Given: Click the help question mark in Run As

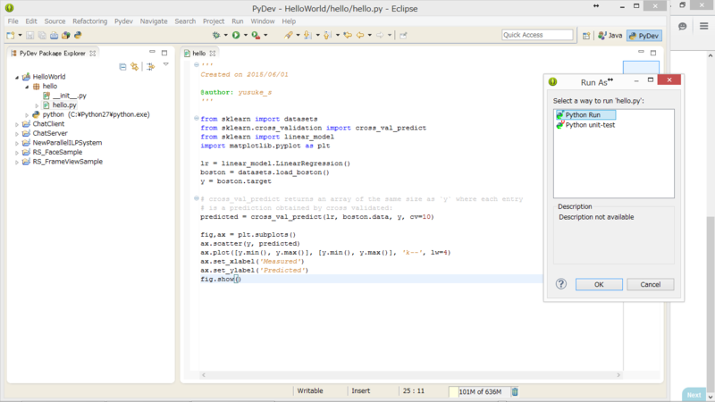Looking at the screenshot, I should (x=561, y=284).
